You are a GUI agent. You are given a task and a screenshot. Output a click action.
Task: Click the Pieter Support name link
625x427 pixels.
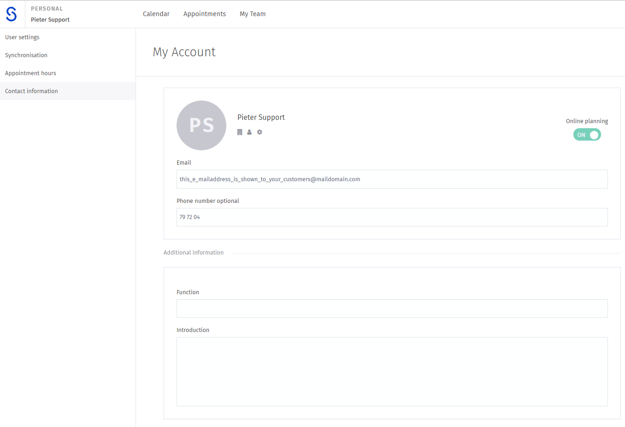tap(50, 19)
